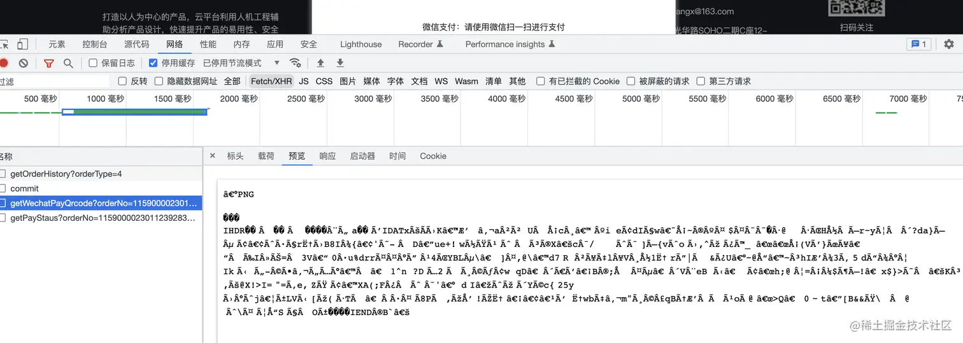Show the 响应 response tab
Screen dimensions: 963x343
[x=327, y=156]
